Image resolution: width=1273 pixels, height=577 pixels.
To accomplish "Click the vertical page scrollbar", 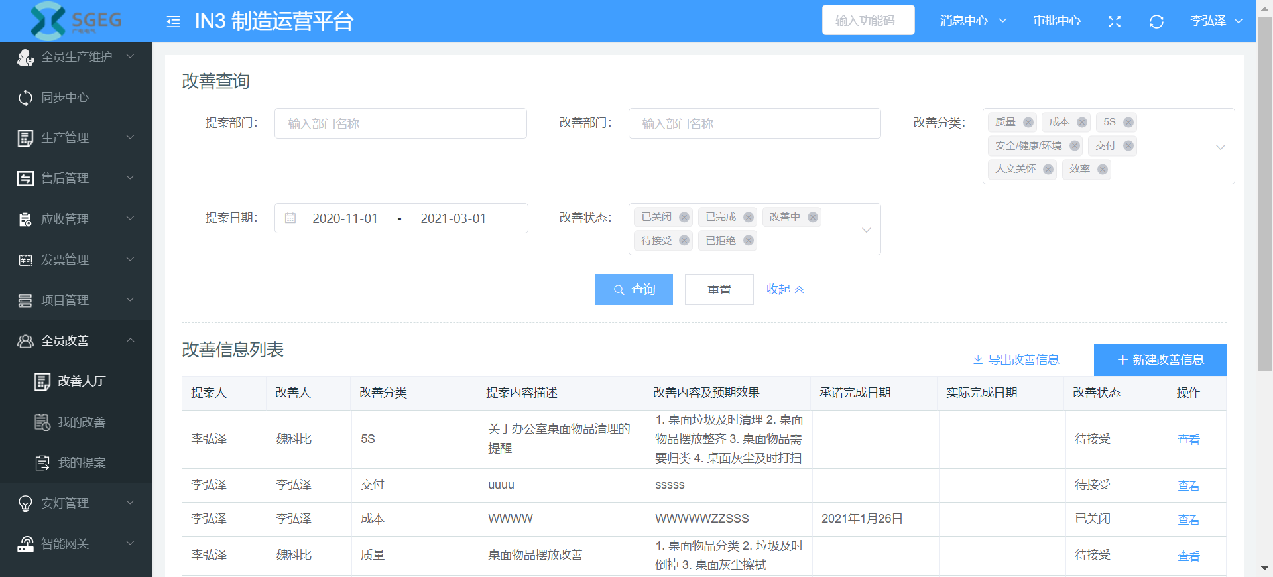I will (1264, 199).
